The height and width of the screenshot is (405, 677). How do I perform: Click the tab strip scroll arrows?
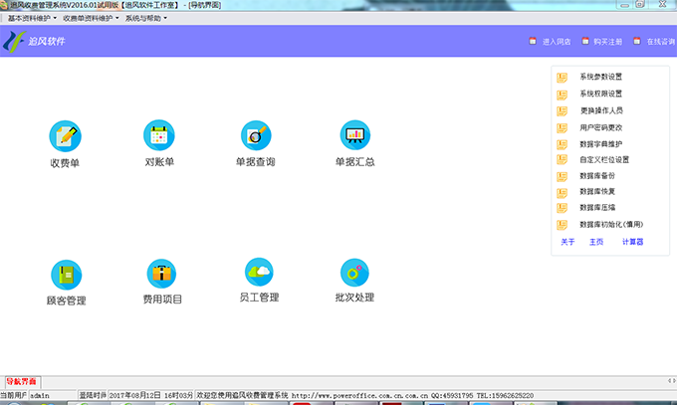click(x=672, y=381)
